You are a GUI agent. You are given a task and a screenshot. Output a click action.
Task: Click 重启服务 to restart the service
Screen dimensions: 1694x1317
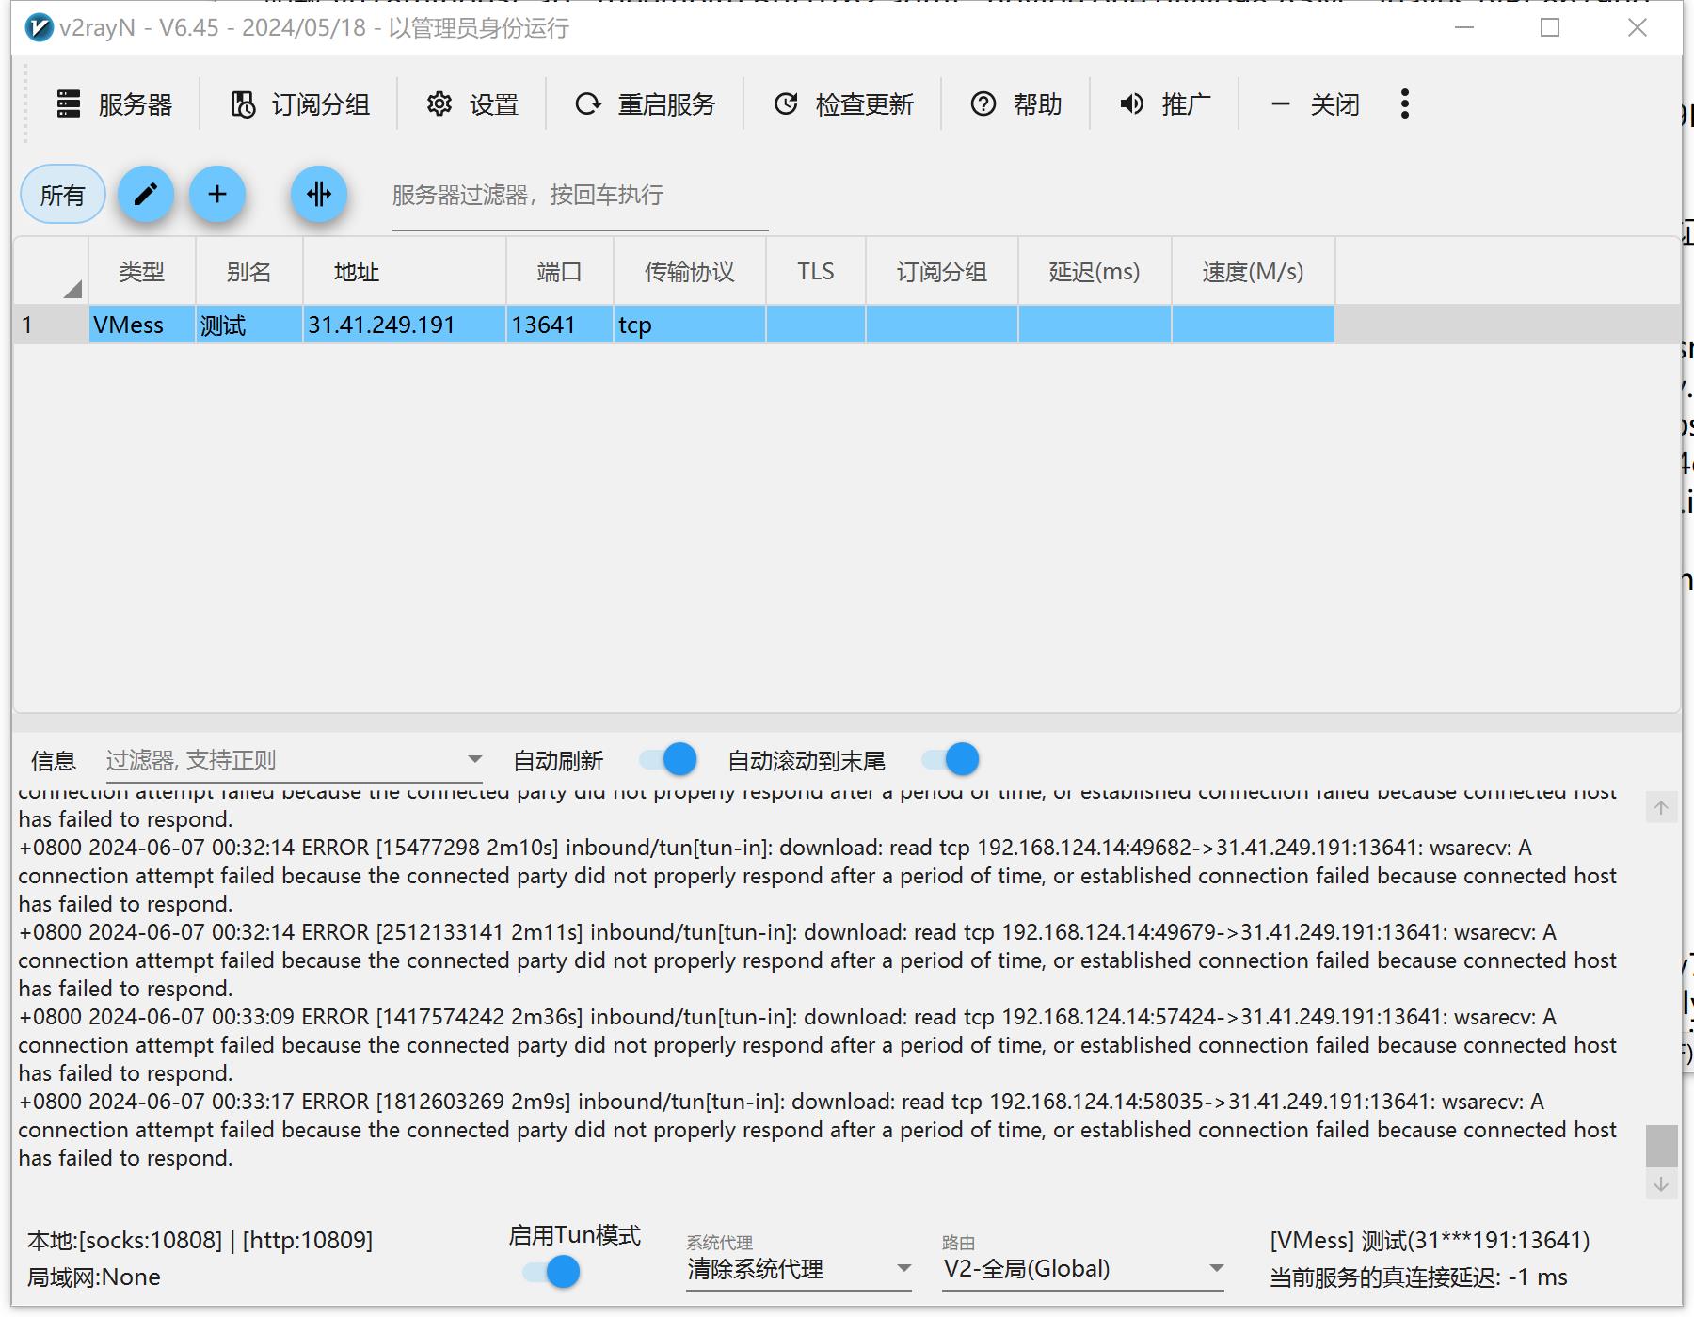[646, 104]
